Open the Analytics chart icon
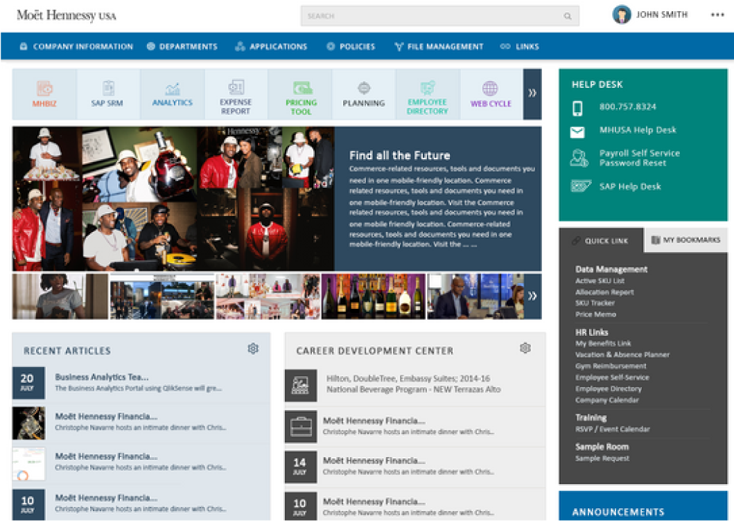The height and width of the screenshot is (527, 734). (173, 89)
